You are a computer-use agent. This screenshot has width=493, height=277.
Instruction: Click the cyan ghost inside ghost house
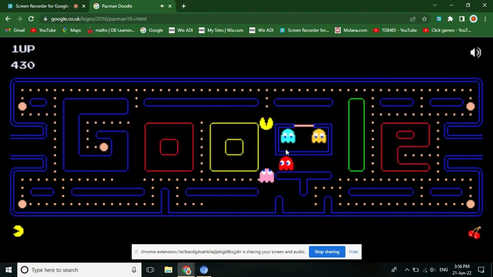click(288, 136)
